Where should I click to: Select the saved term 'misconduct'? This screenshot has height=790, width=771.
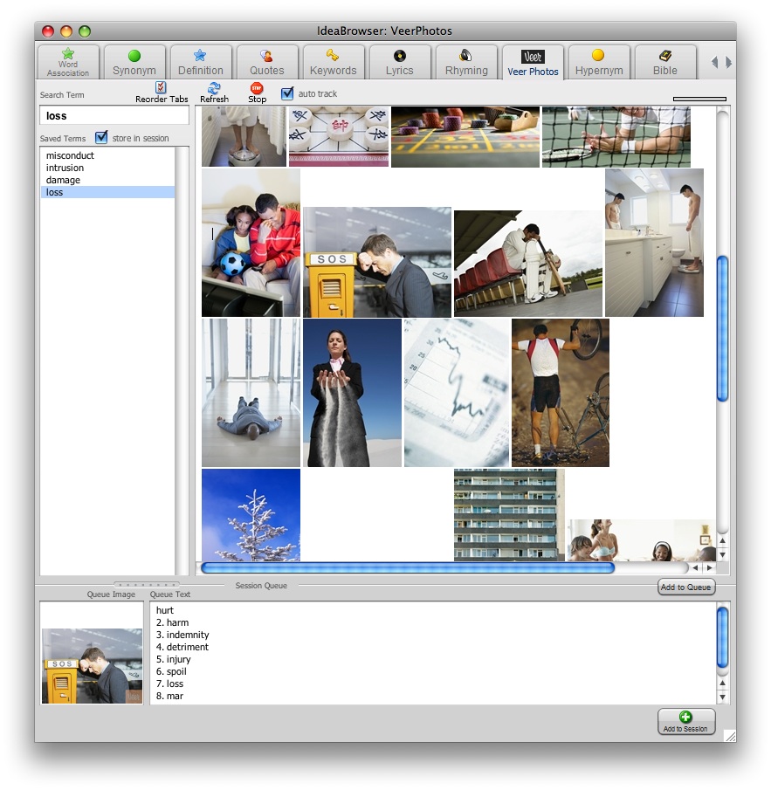click(70, 155)
